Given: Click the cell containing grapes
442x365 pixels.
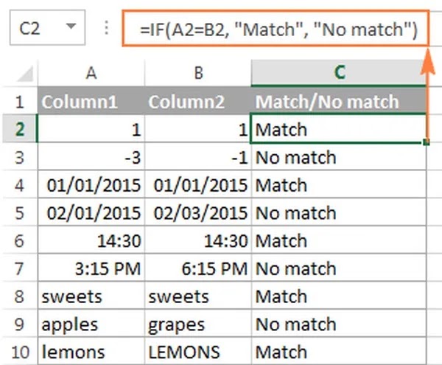Looking at the screenshot, I should [197, 324].
